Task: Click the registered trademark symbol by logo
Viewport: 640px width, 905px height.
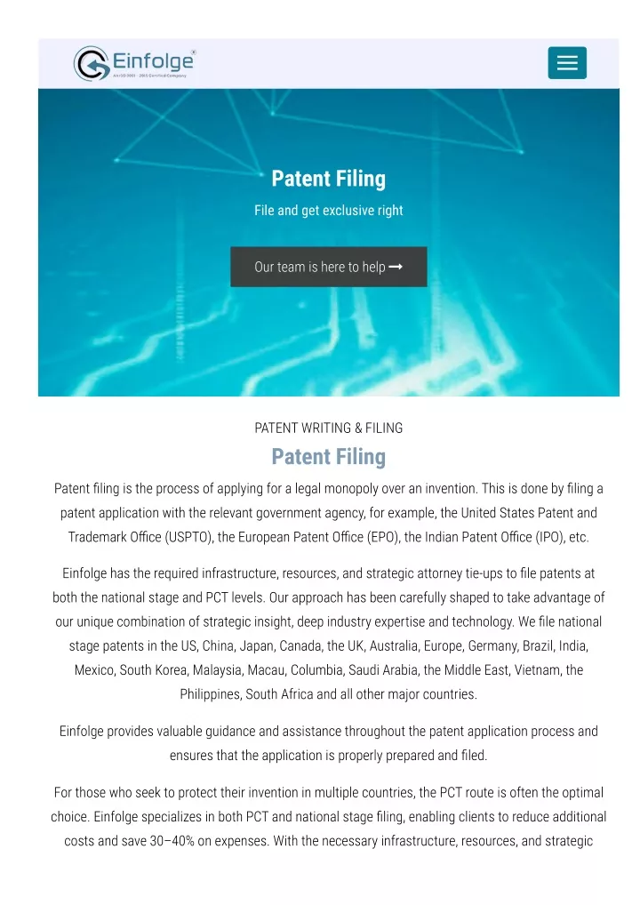Action: [193, 52]
